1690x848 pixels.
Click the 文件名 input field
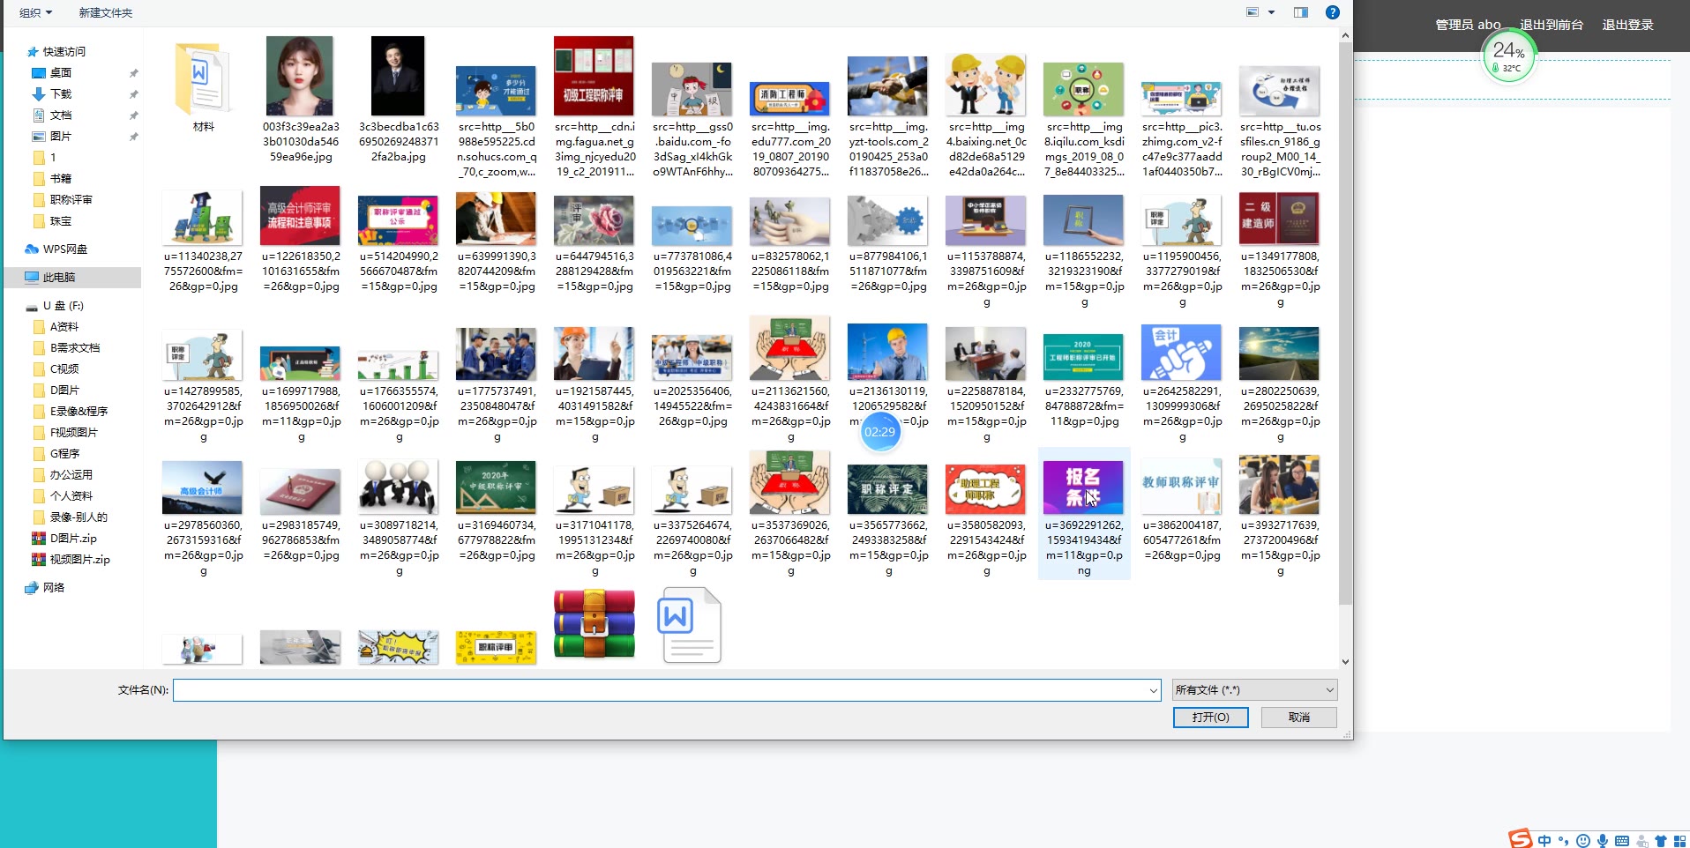(662, 690)
